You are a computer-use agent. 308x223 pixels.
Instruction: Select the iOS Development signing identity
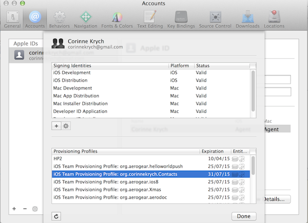point(151,73)
